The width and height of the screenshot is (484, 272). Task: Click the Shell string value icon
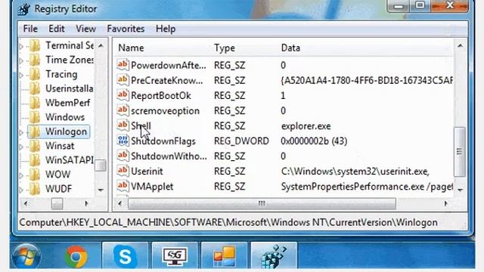coord(123,125)
